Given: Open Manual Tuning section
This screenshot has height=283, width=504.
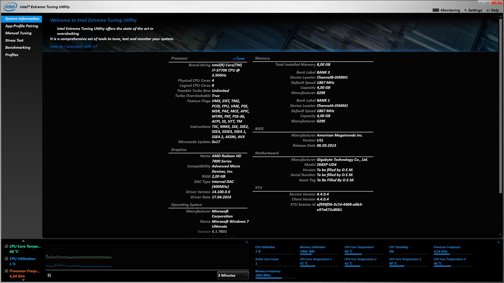Looking at the screenshot, I should click(18, 33).
